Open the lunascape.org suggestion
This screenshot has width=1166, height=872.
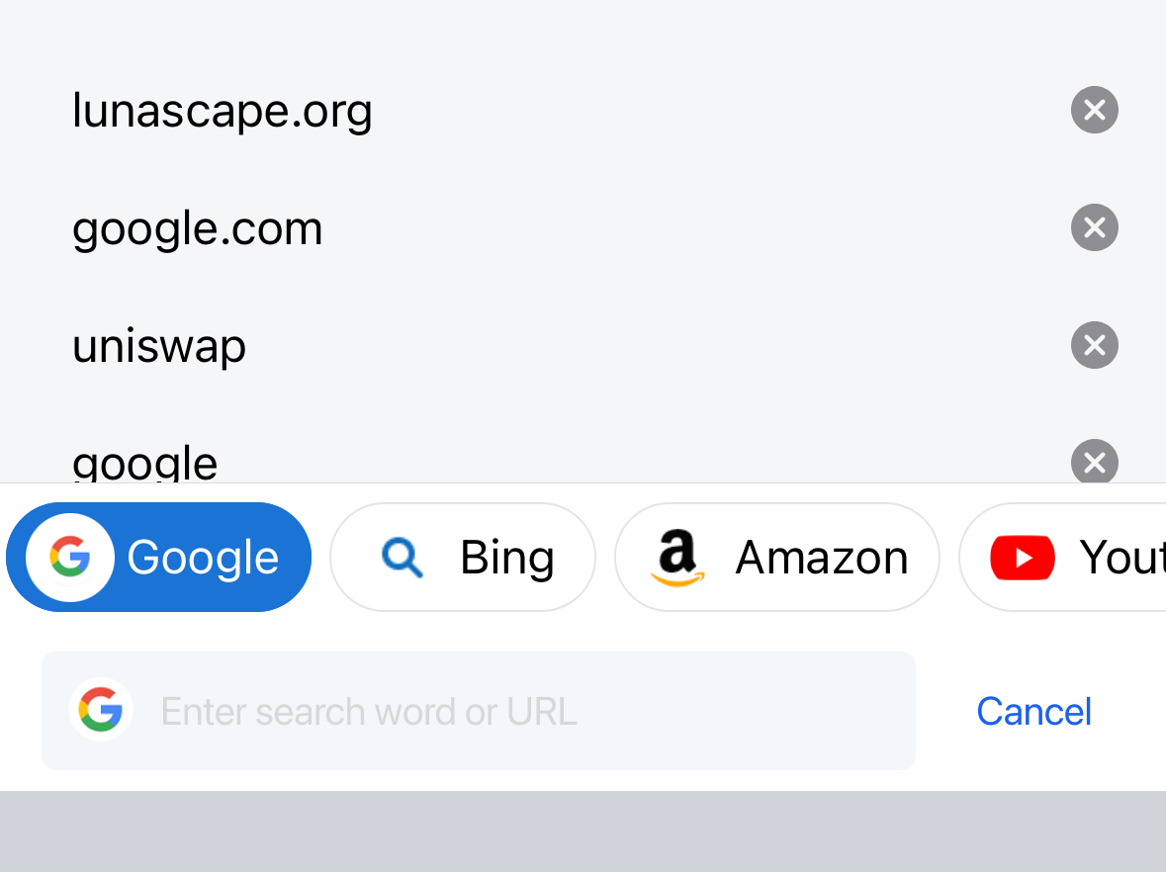(222, 110)
